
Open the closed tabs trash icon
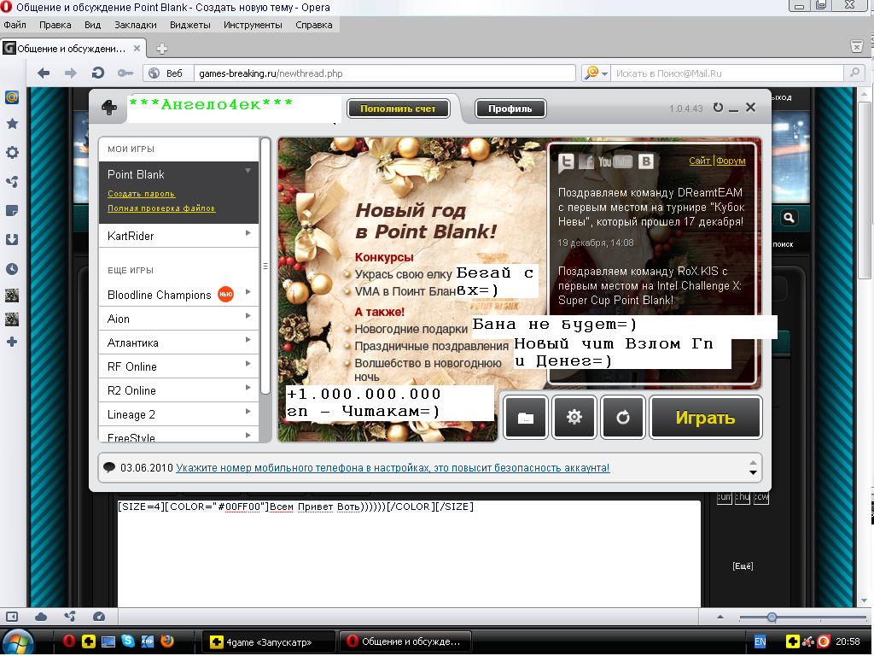tap(857, 46)
